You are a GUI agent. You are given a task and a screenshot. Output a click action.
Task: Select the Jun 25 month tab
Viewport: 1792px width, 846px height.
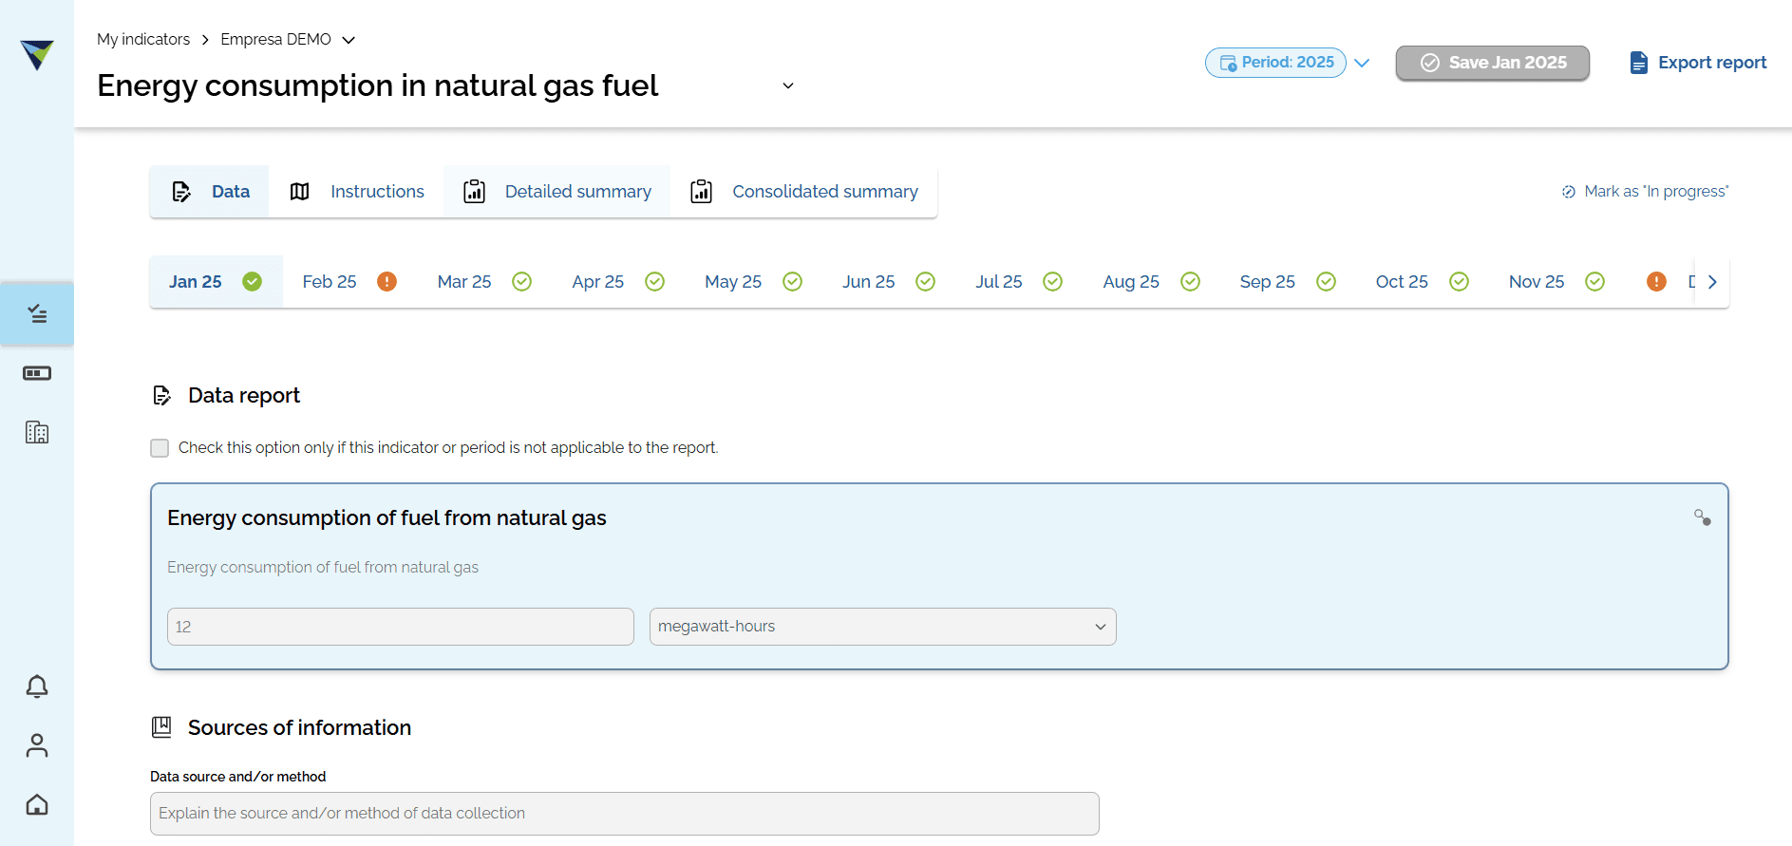coord(889,282)
